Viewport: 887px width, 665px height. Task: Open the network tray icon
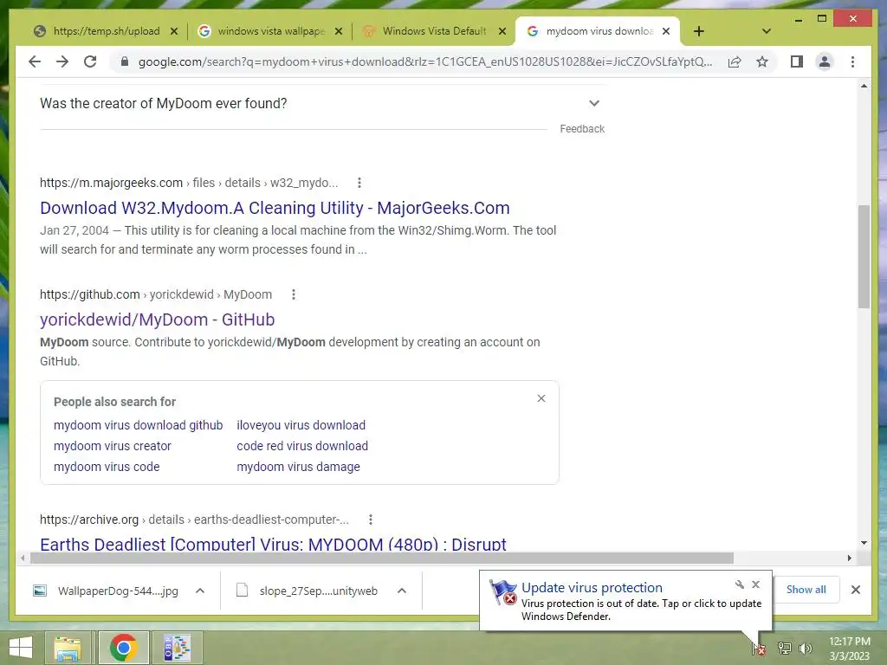(x=784, y=649)
